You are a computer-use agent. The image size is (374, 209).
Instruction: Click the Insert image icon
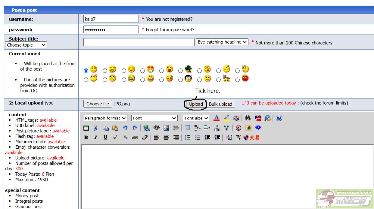tap(166, 128)
